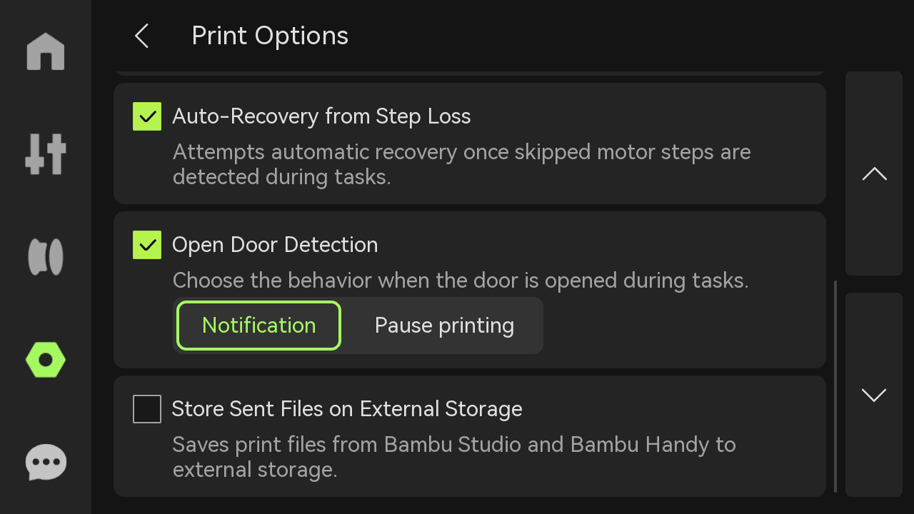Go back using the left arrow icon
The image size is (914, 514).
(x=141, y=36)
